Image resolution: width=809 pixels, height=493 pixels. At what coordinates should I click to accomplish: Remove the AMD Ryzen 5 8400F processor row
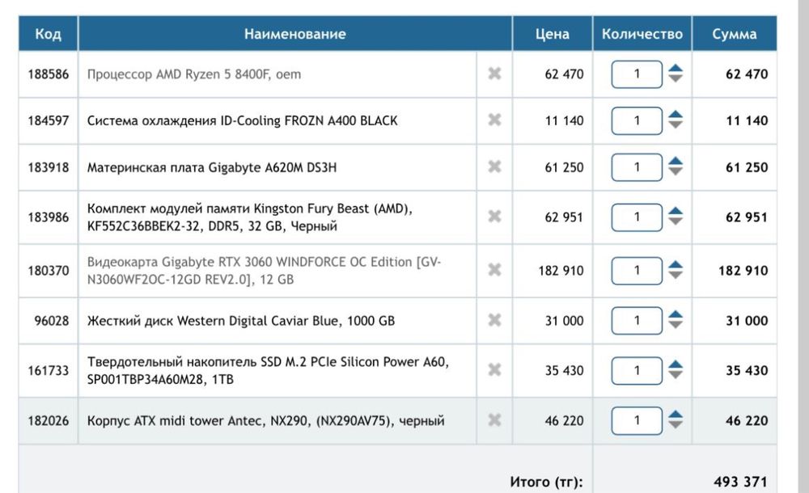[x=494, y=74]
